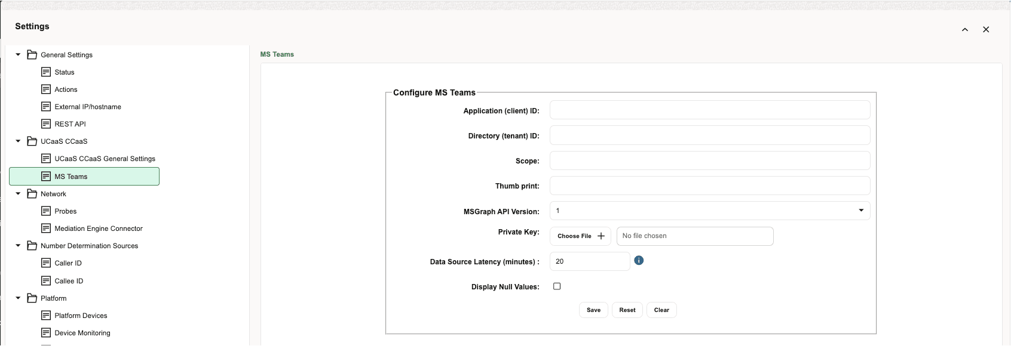
Task: Click the UCaaS CCaaS folder icon
Action: coord(32,141)
